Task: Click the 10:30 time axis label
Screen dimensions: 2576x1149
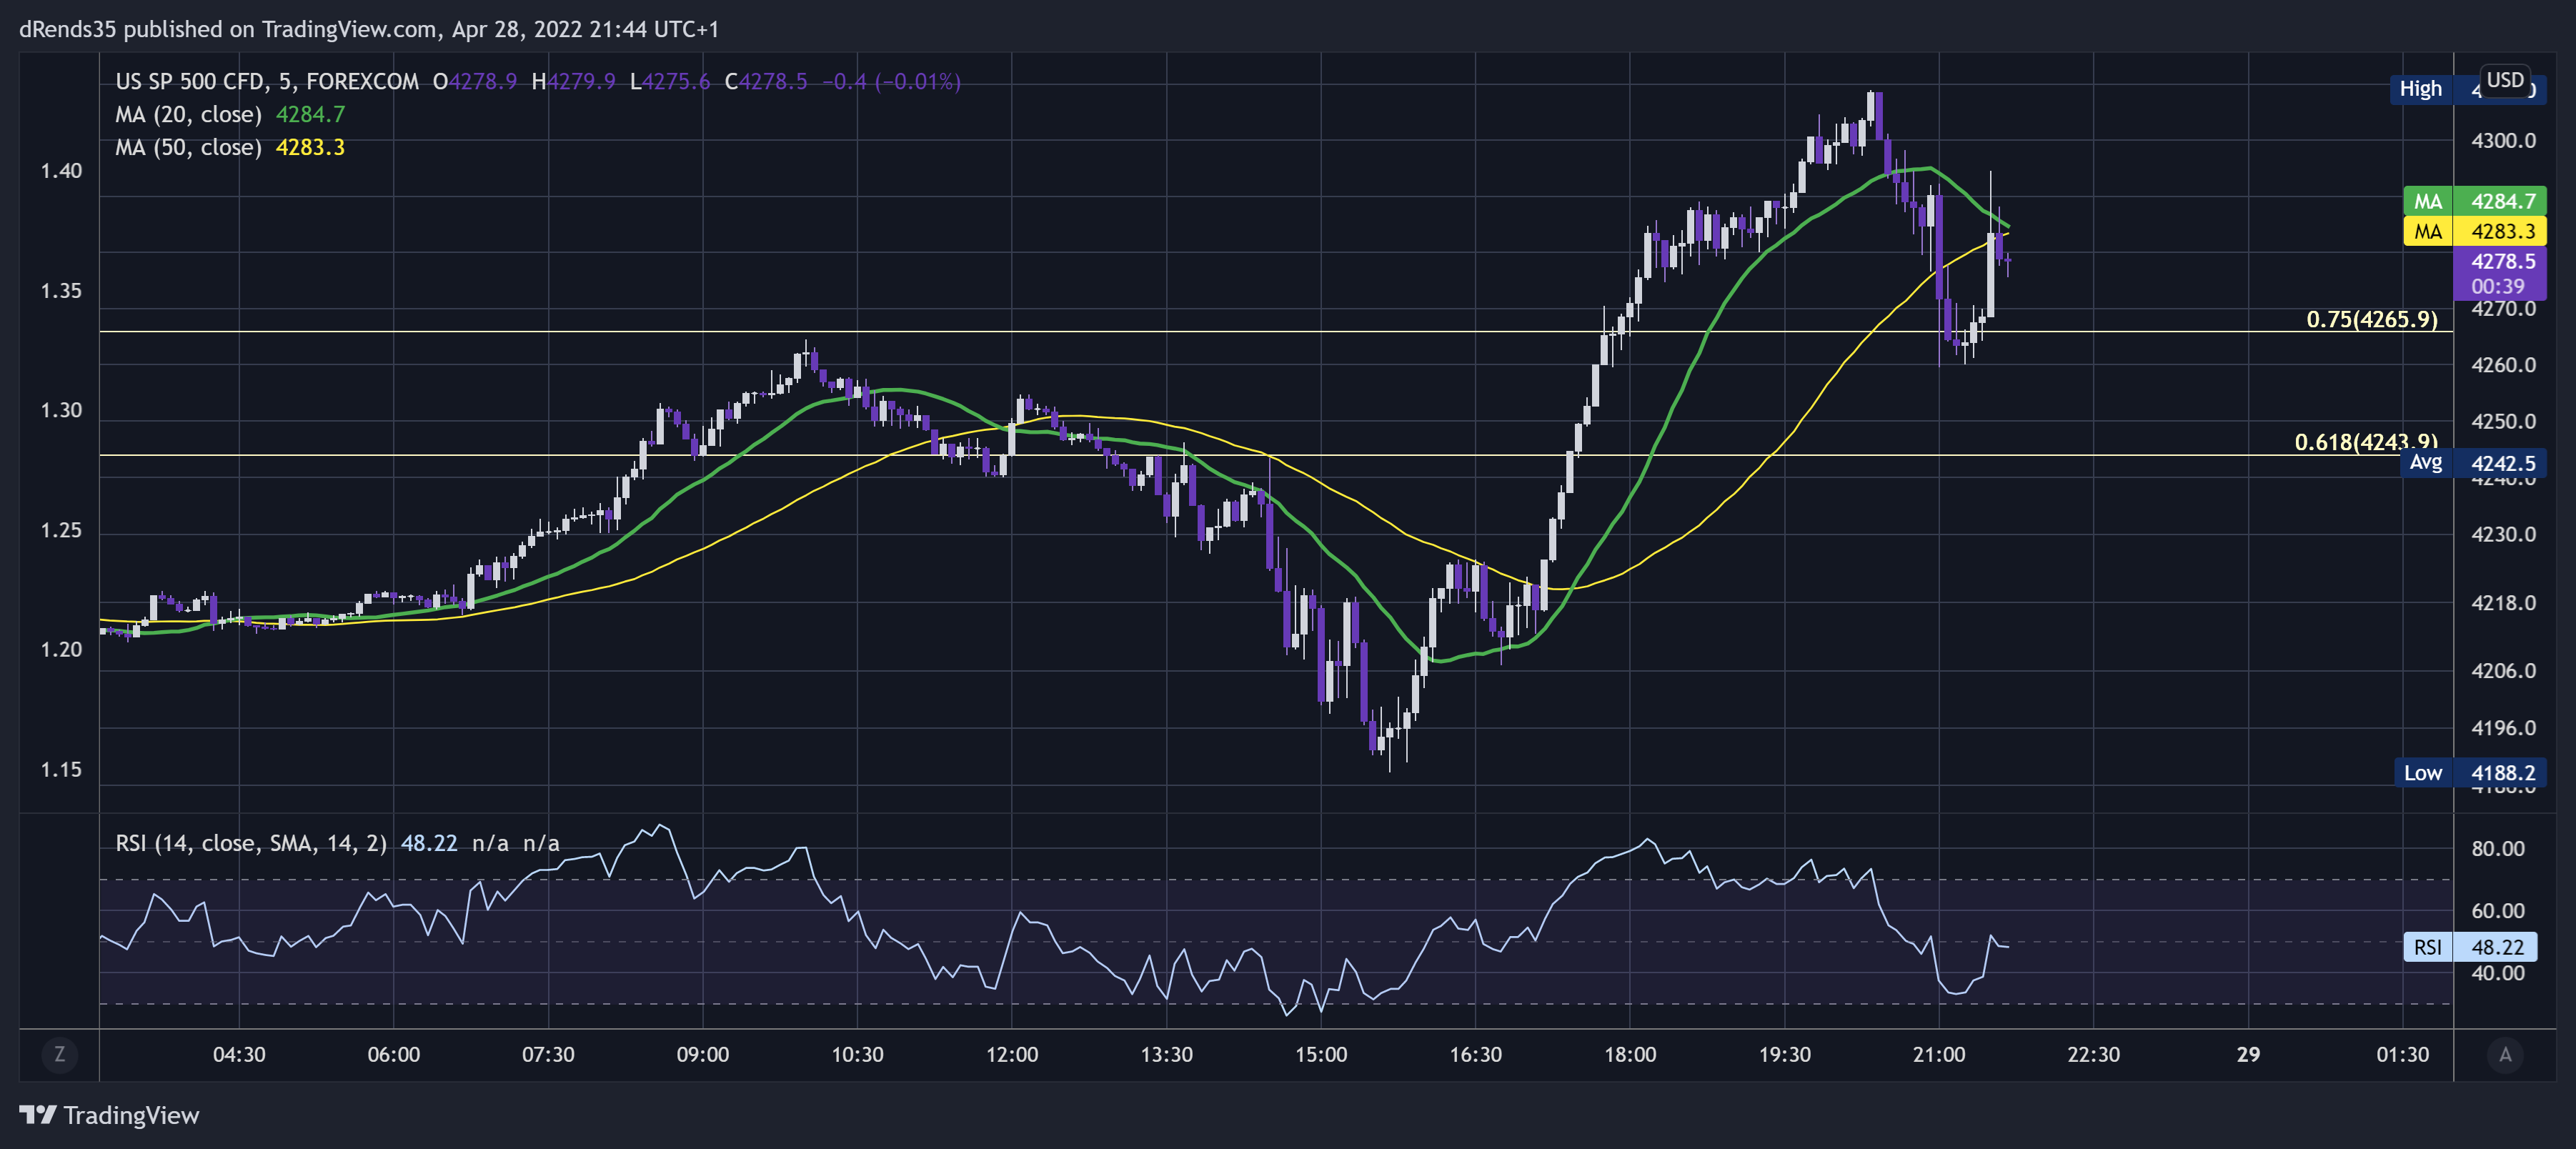Action: tap(857, 1054)
